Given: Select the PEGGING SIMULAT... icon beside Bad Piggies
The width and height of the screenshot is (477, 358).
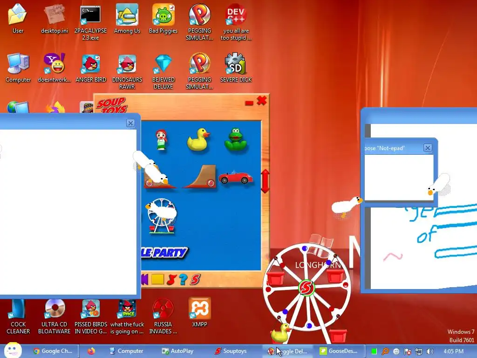Looking at the screenshot, I should (x=199, y=22).
